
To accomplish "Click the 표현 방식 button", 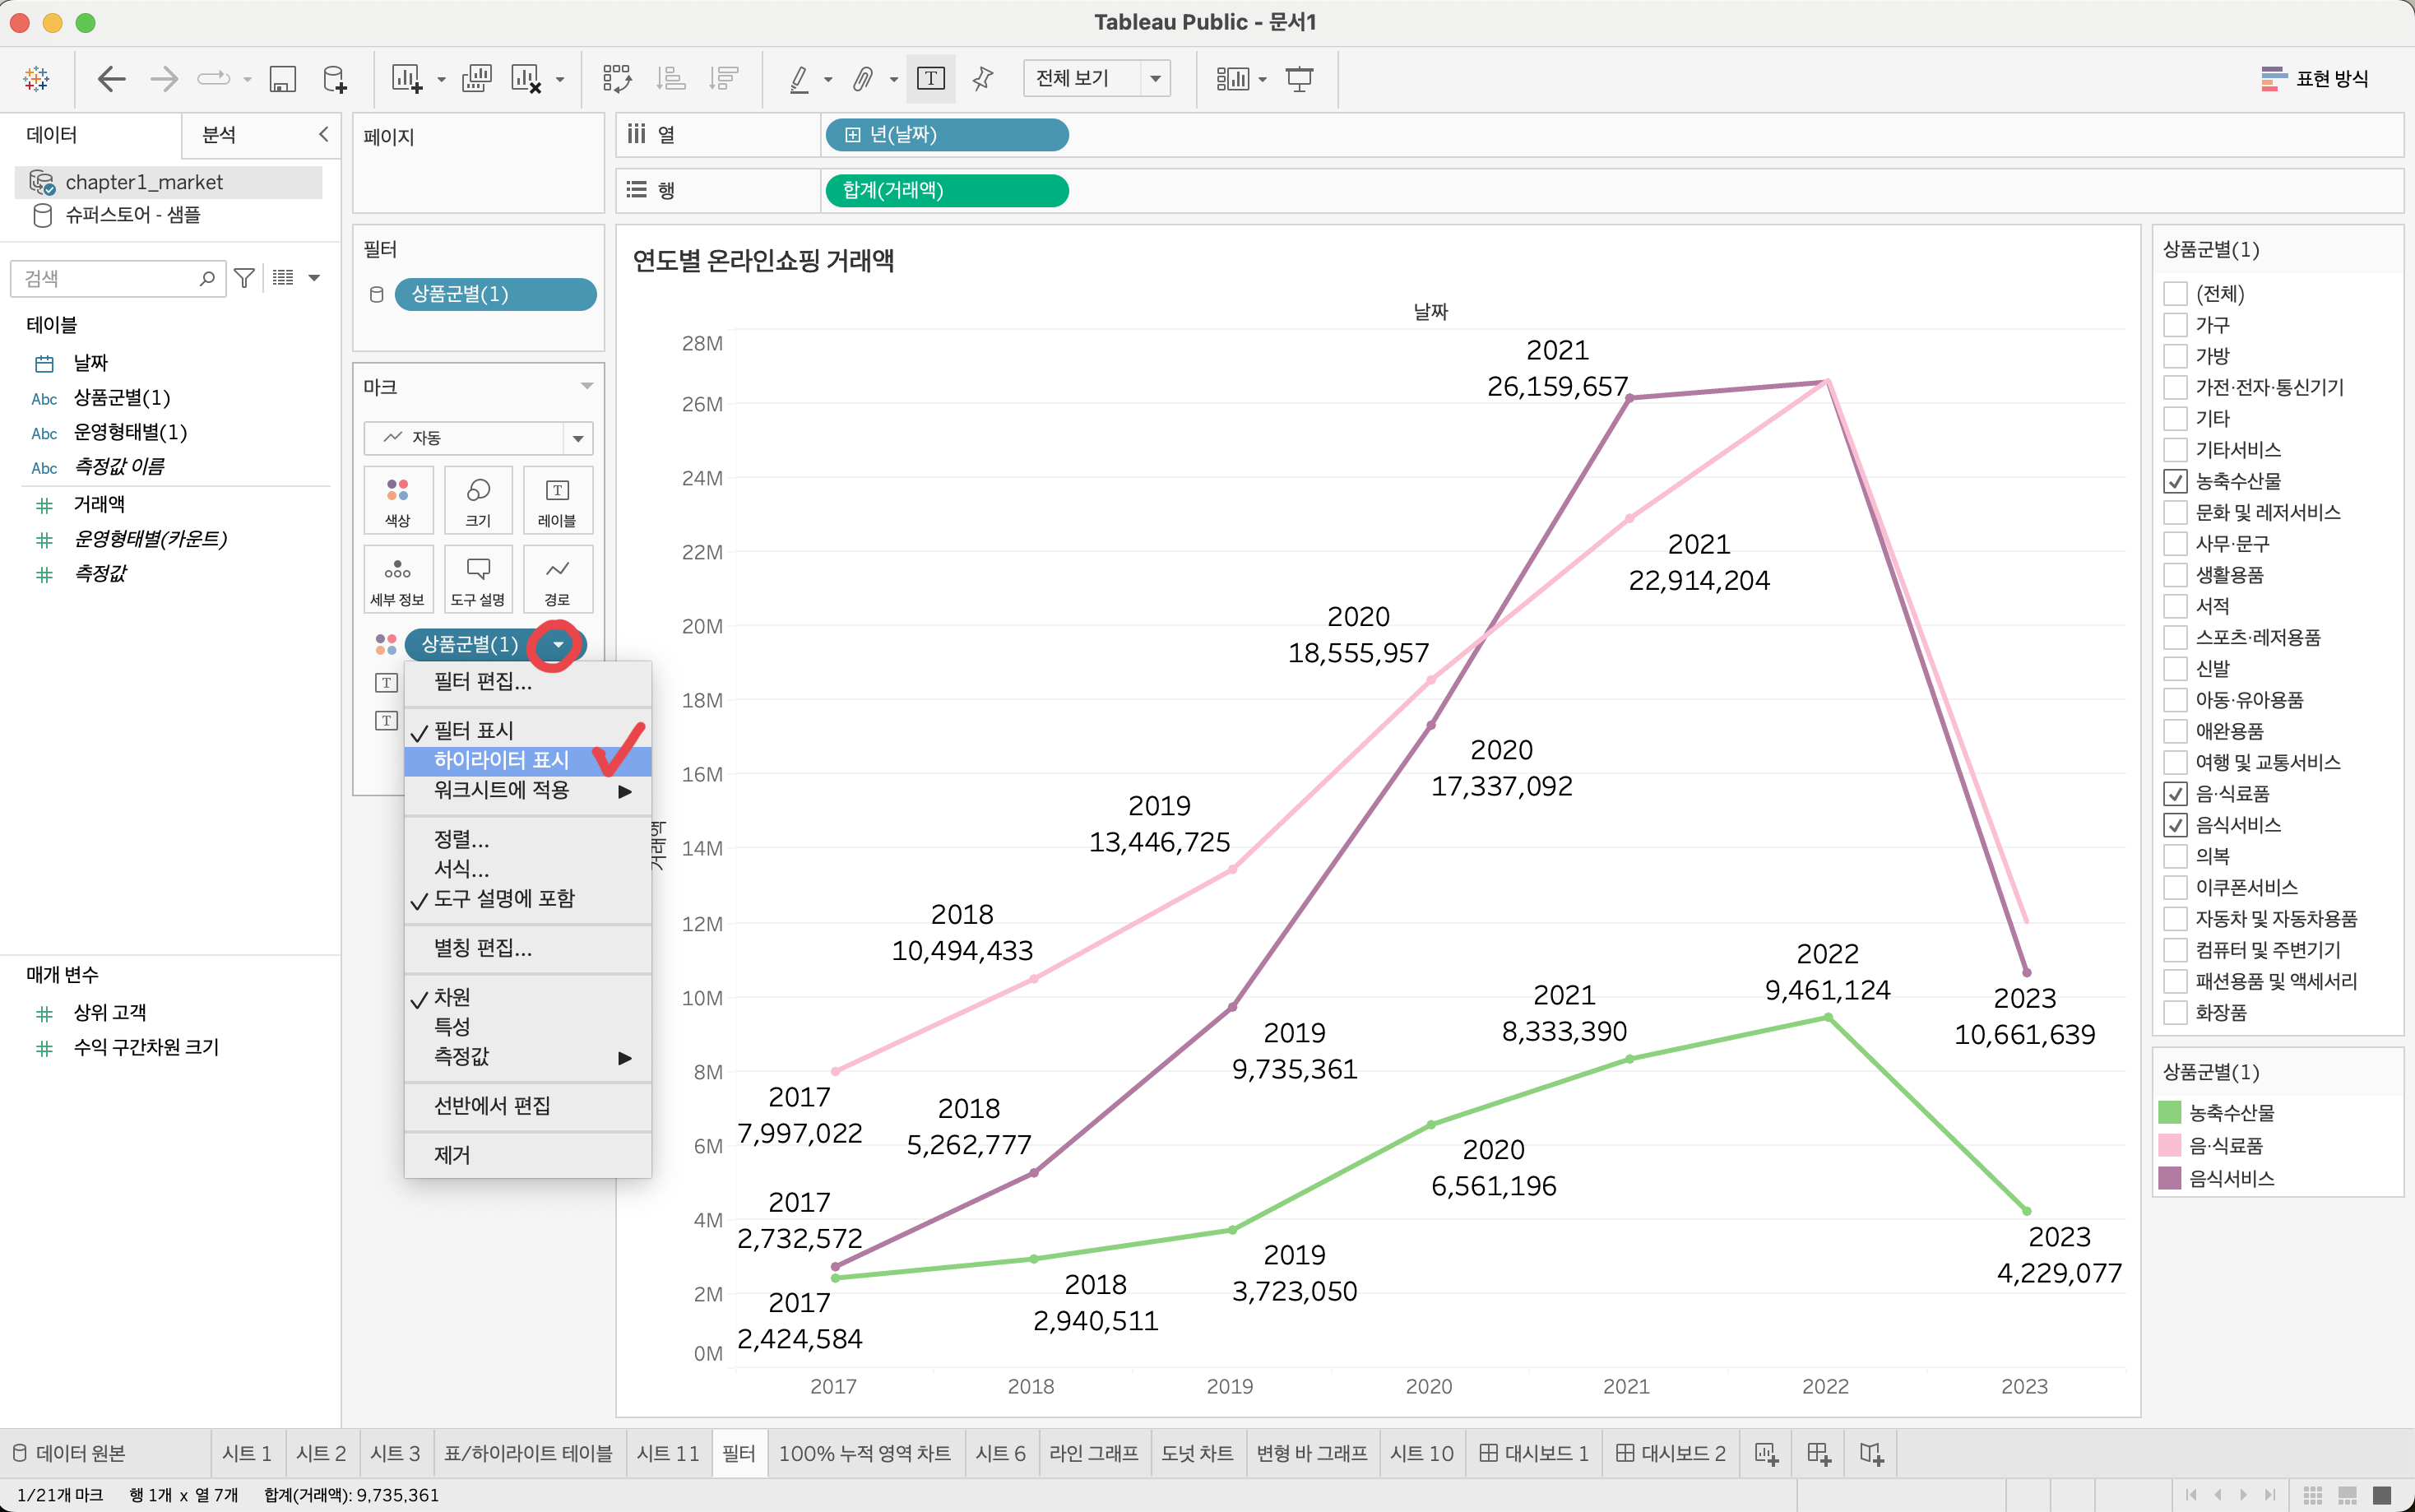I will [2315, 78].
